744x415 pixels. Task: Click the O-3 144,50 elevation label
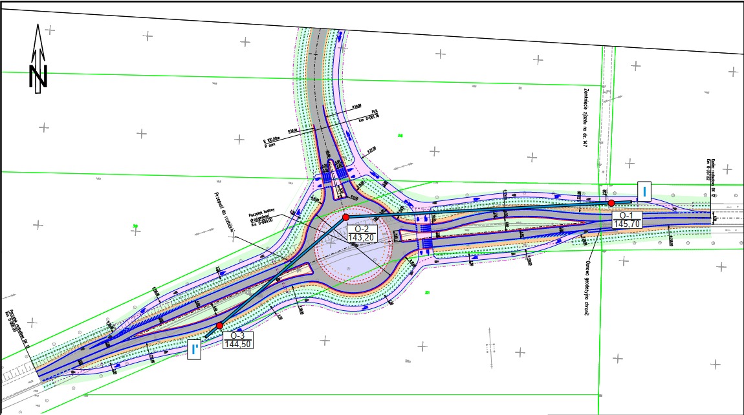point(236,340)
